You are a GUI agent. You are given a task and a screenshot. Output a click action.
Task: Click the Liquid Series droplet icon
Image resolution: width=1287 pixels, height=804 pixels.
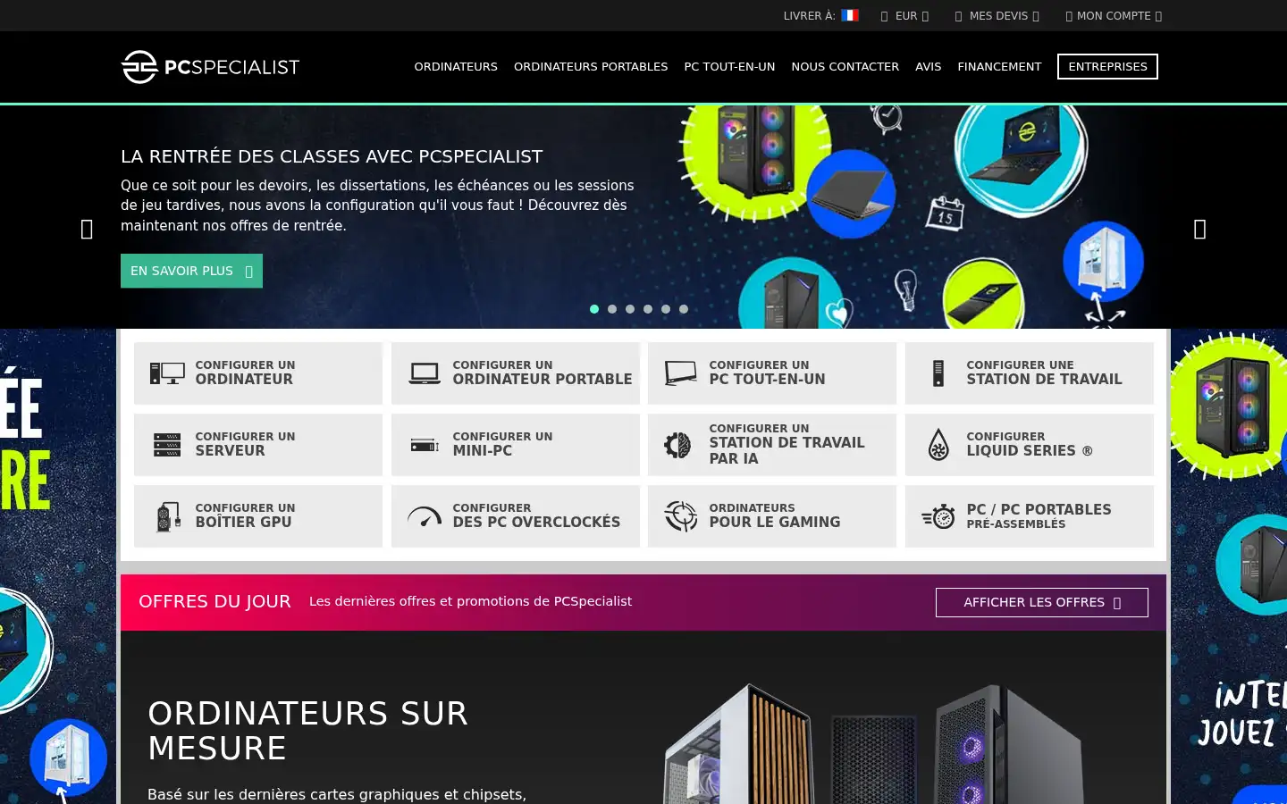938,444
